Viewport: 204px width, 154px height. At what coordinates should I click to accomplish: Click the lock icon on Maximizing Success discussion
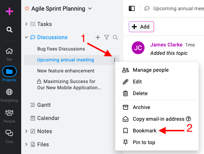point(39,82)
